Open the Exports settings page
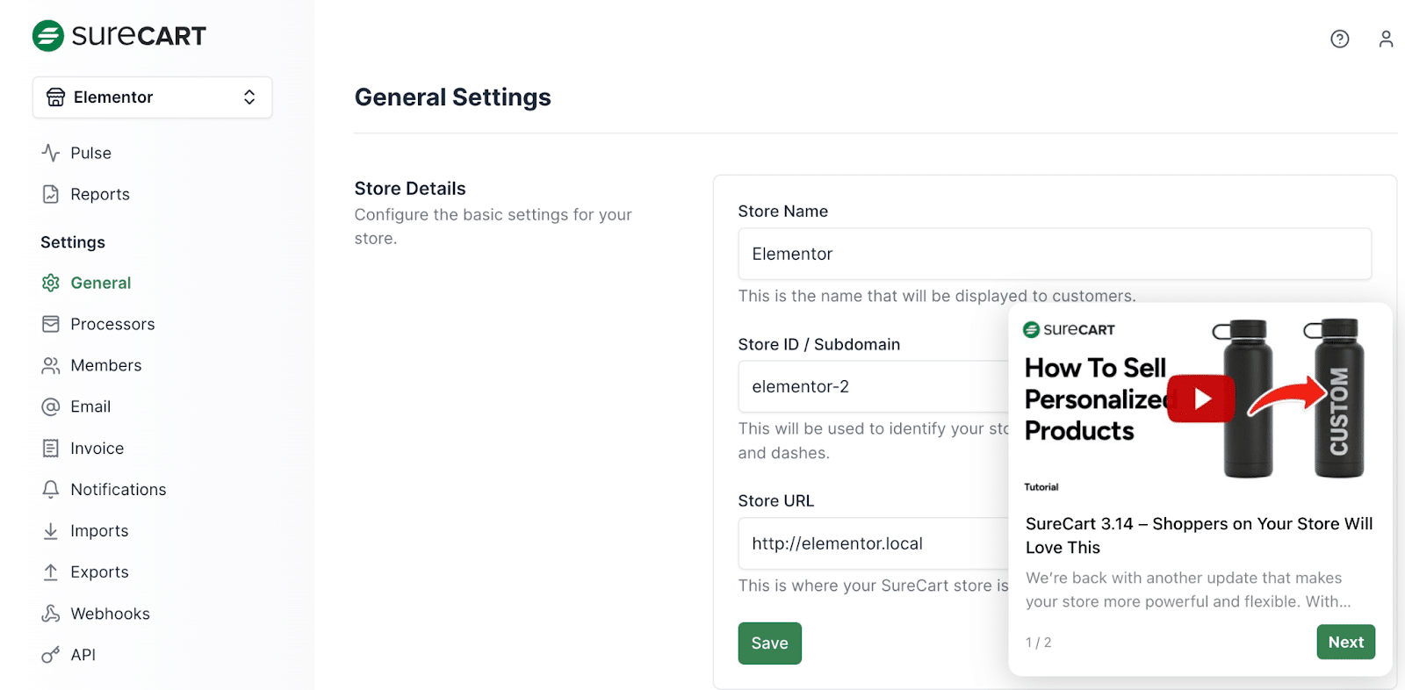The width and height of the screenshot is (1405, 690). click(99, 571)
